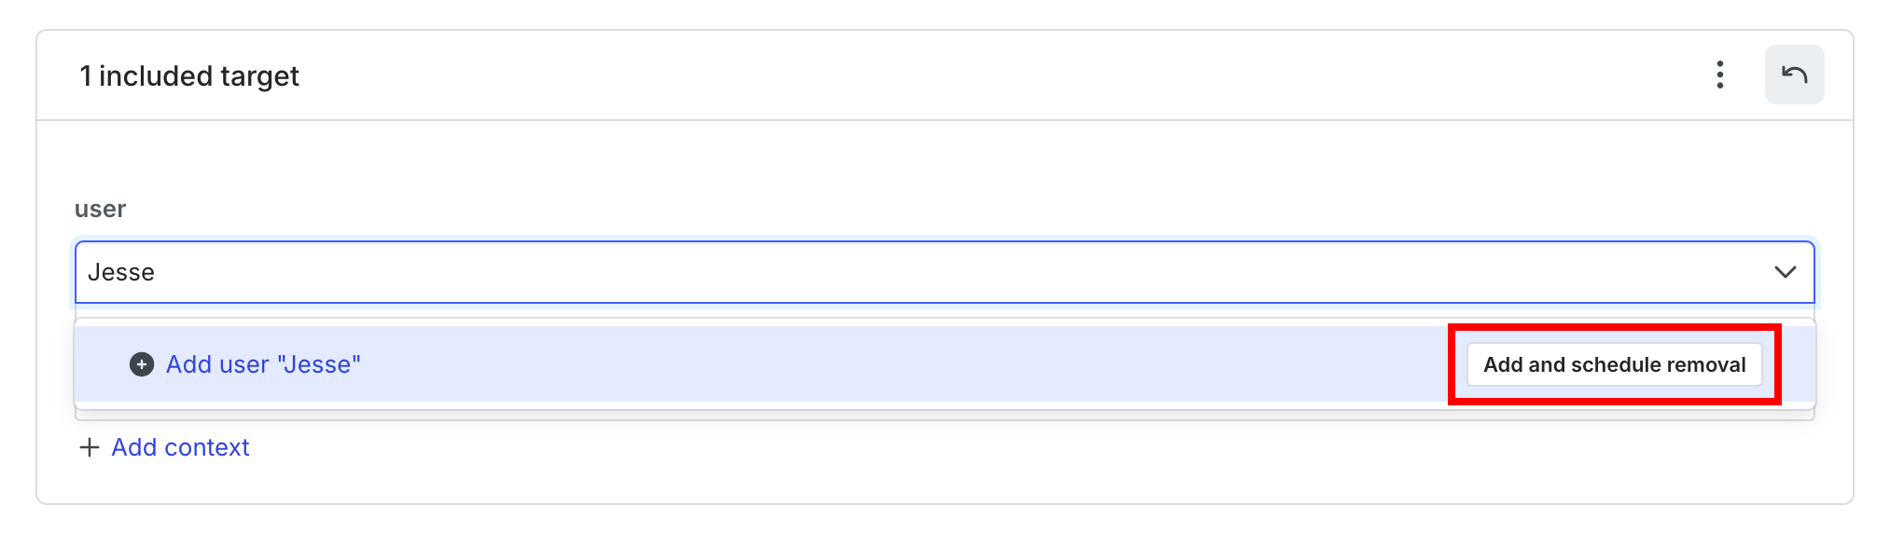This screenshot has width=1890, height=533.
Task: Click the kebab icon beside the undo button
Action: (1719, 75)
